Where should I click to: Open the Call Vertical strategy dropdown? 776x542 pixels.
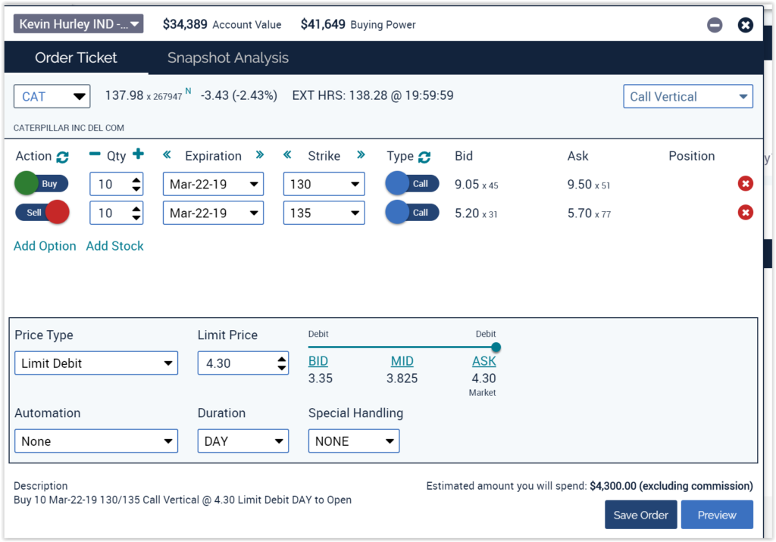[688, 97]
